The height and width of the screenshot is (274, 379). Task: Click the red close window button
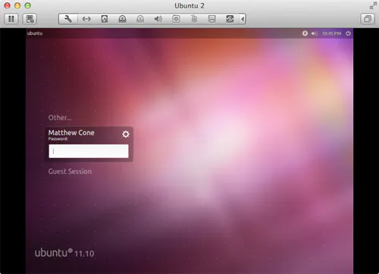pyautogui.click(x=8, y=5)
